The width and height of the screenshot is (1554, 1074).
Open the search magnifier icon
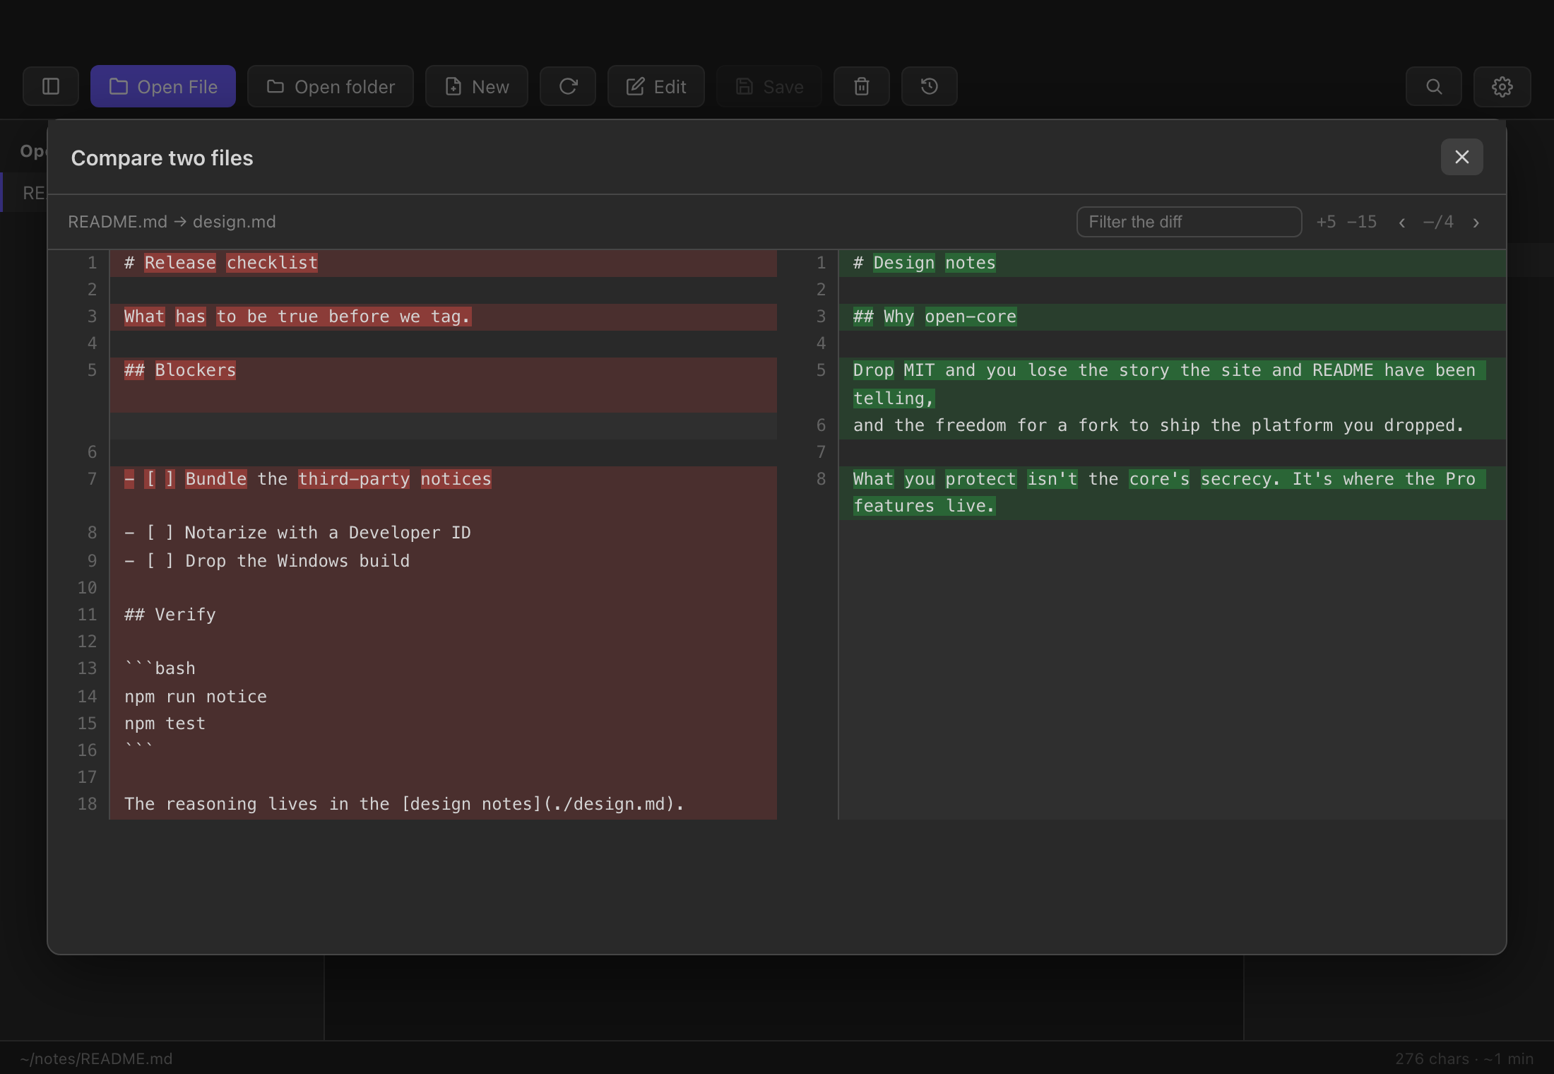(1434, 86)
